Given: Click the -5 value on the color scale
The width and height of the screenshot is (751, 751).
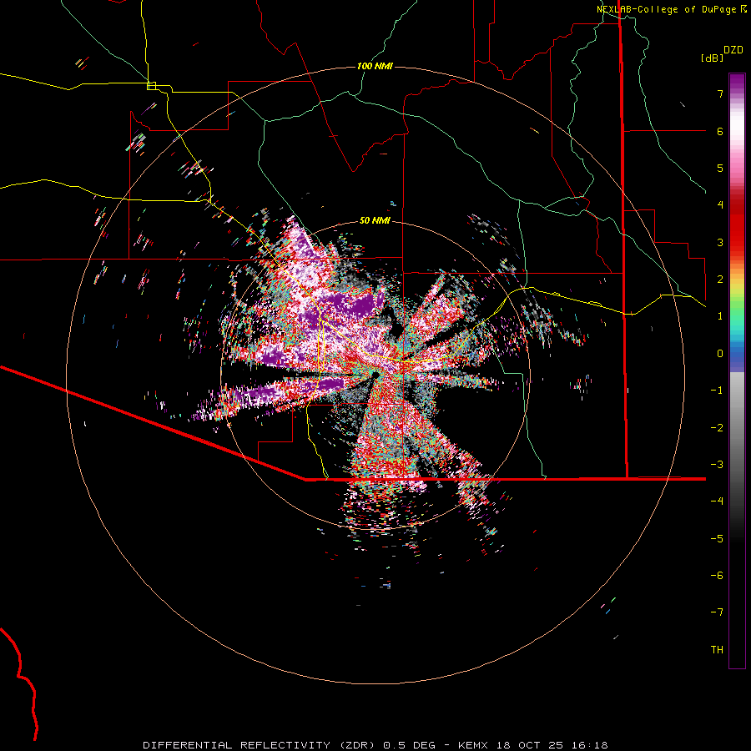Looking at the screenshot, I should pos(717,539).
